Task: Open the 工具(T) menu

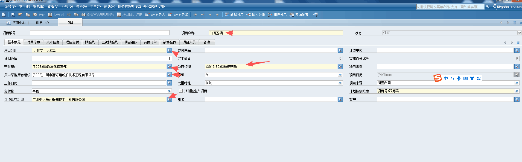Action: click(x=95, y=7)
